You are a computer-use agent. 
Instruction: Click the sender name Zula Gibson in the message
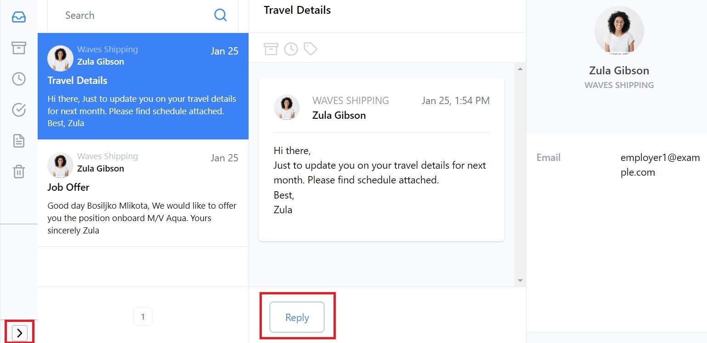[339, 115]
